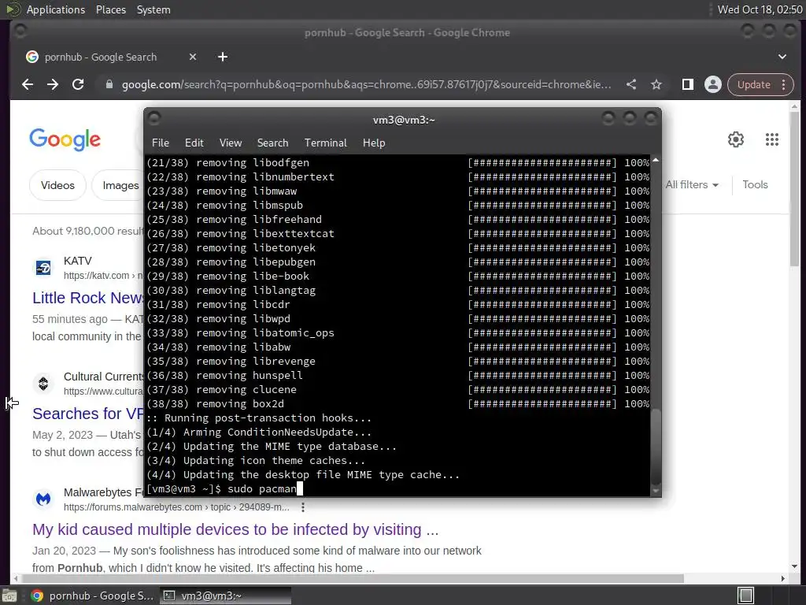Click the Chrome address bar URL
The width and height of the screenshot is (806, 605).
[x=366, y=84]
